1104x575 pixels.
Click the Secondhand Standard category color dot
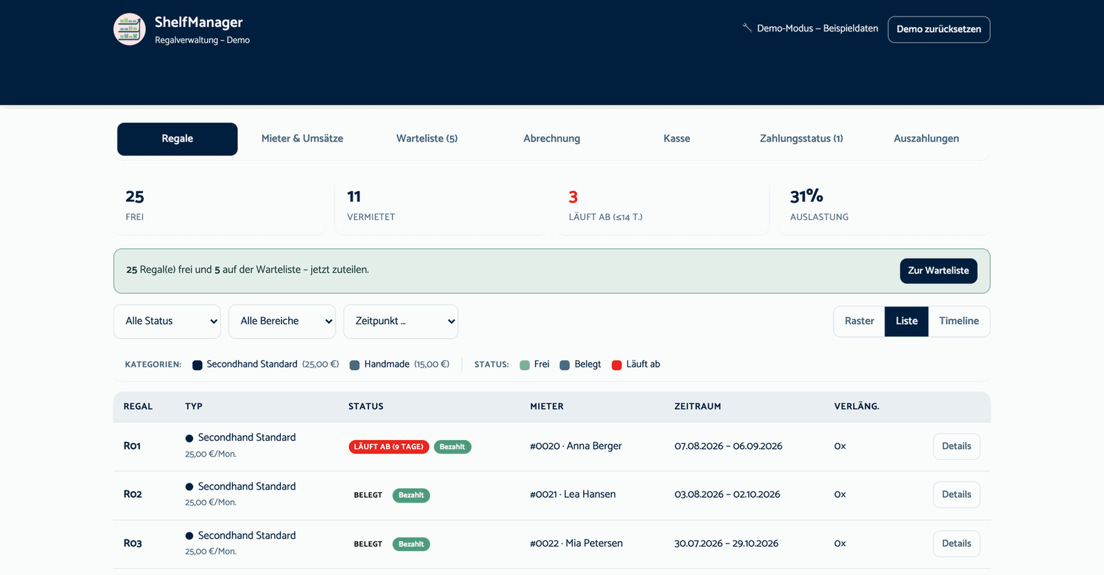pyautogui.click(x=197, y=365)
